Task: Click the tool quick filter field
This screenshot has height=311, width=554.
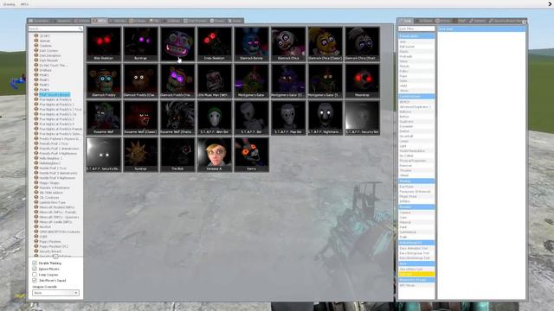Action: pyautogui.click(x=416, y=29)
